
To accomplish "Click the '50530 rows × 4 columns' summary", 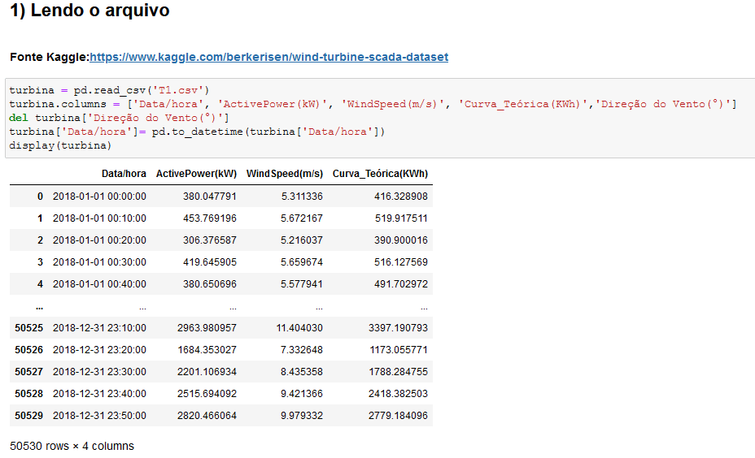I will click(72, 447).
